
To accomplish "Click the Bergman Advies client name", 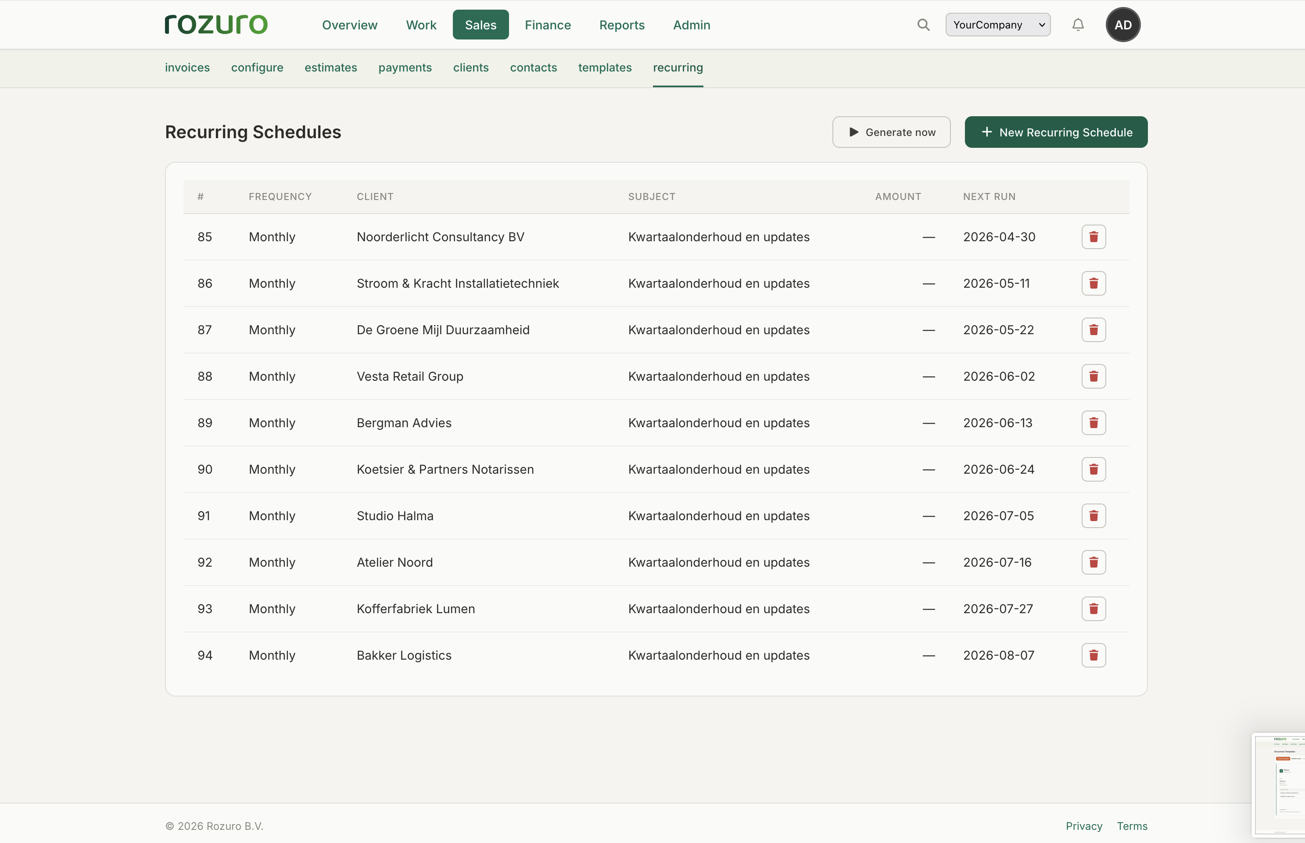I will 404,423.
